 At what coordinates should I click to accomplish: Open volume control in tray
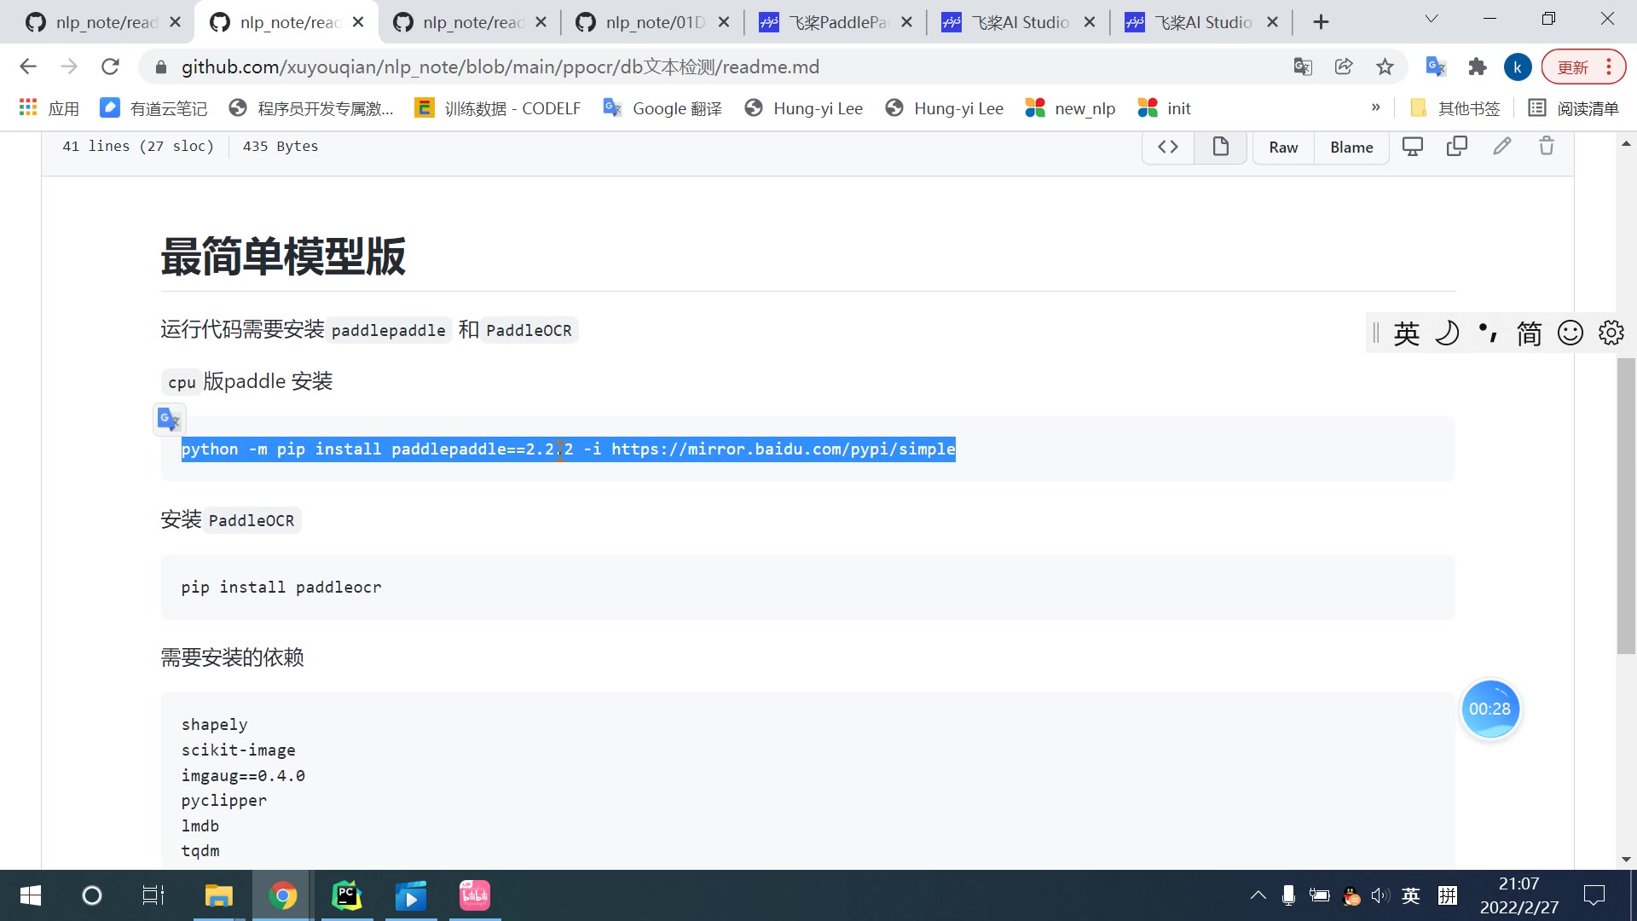tap(1380, 895)
